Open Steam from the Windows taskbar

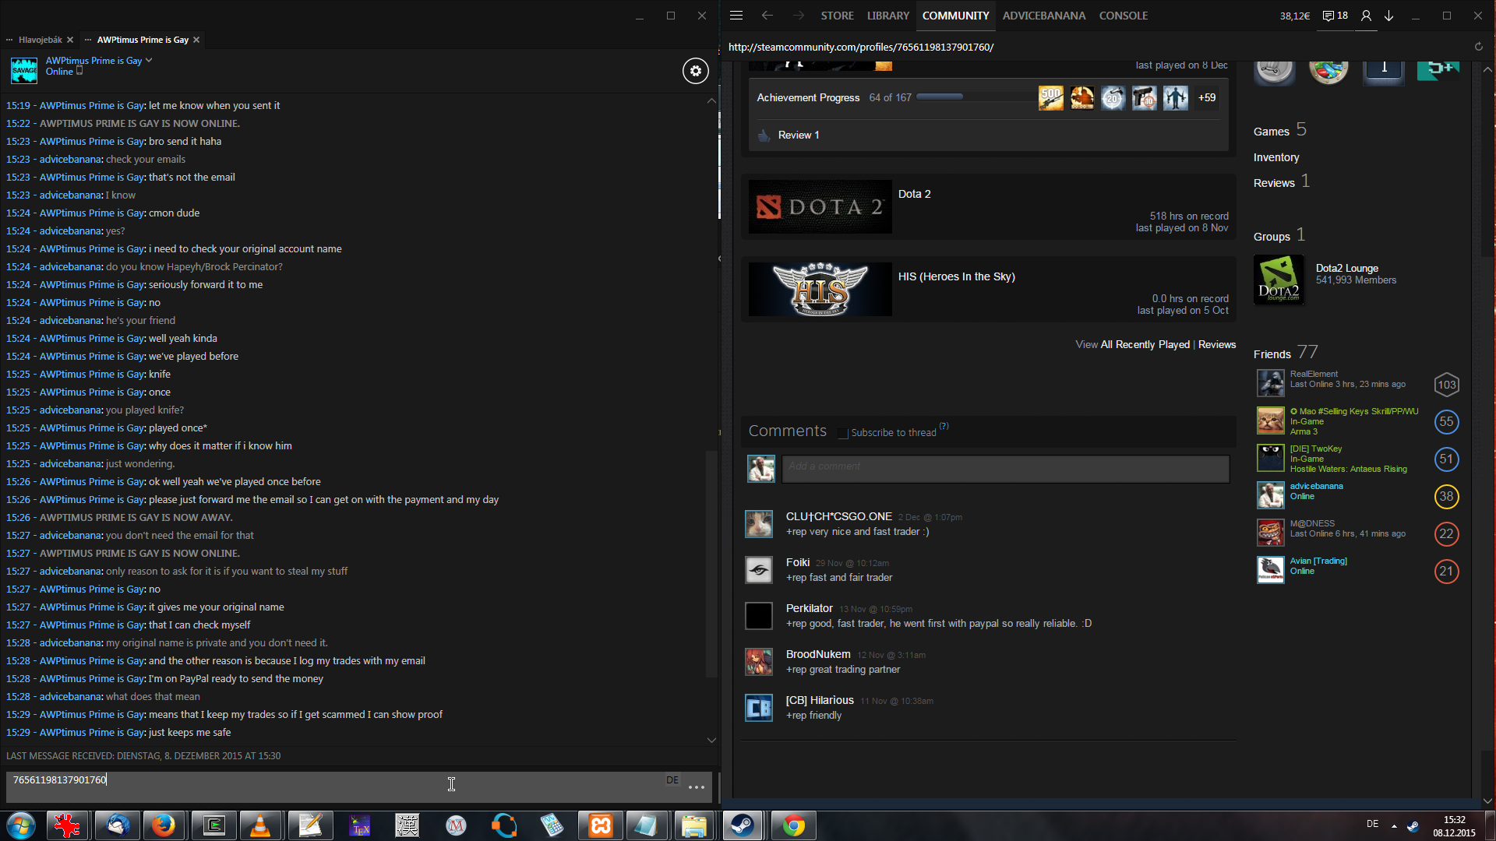click(742, 825)
